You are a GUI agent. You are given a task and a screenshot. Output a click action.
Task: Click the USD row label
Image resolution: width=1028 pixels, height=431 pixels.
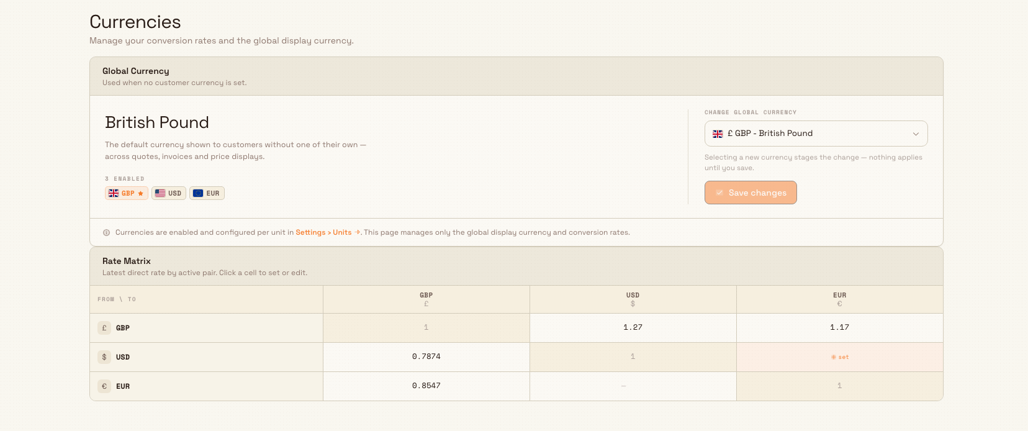123,357
